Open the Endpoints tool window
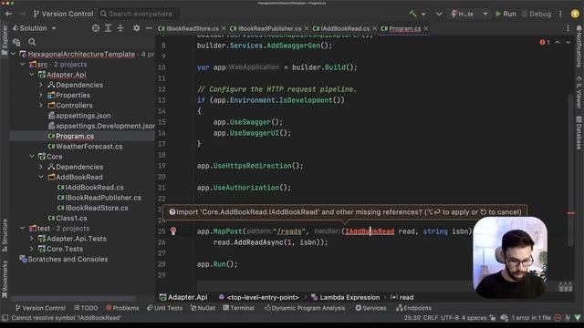Screen dimensions: 584x328 point(413,308)
